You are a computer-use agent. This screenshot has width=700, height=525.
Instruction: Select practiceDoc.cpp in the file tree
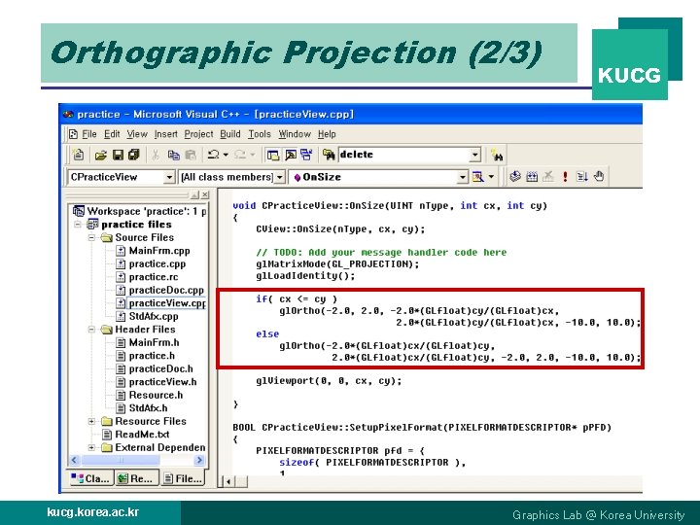166,290
